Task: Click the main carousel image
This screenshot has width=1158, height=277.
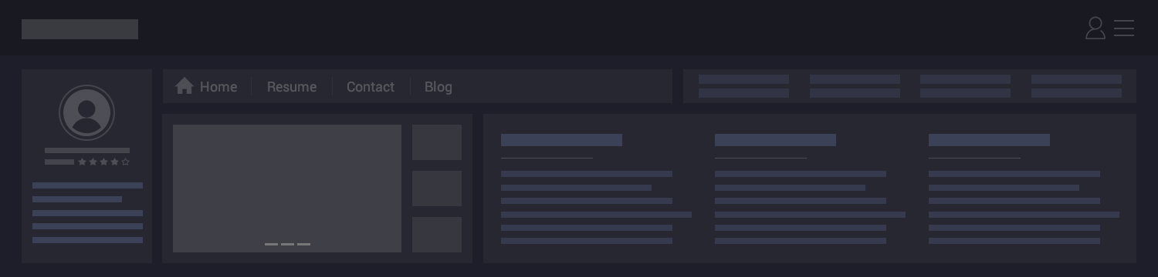Action: point(287,189)
